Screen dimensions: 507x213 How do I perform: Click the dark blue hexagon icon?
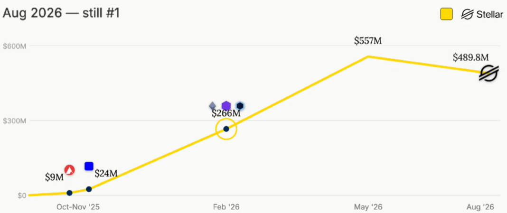[240, 106]
